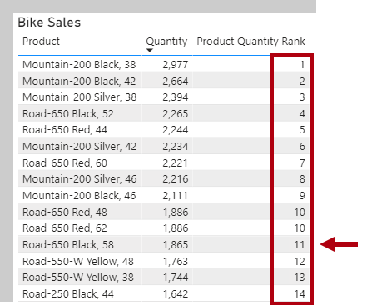367x305 pixels.
Task: Select Mountain-200 Black, 38 row
Action: (164, 65)
